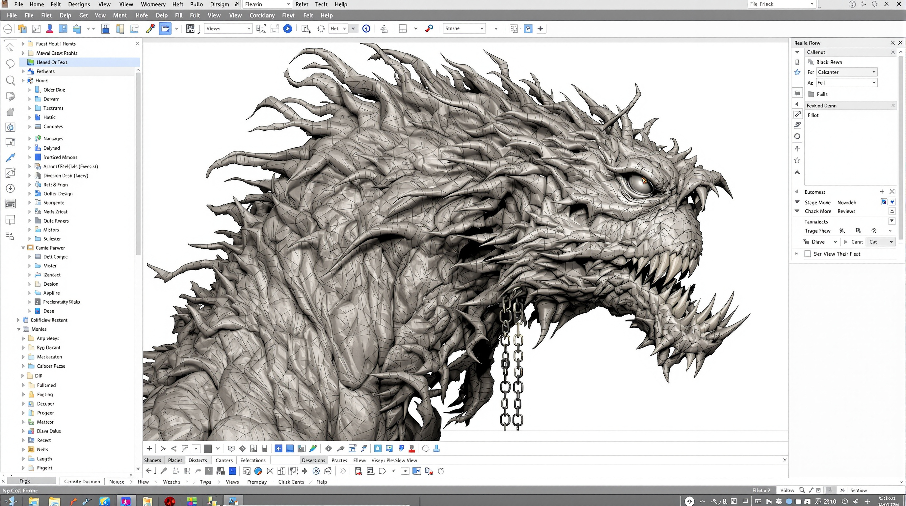This screenshot has height=506, width=906.
Task: Click the red pin tool in top toolbar
Action: 429,29
